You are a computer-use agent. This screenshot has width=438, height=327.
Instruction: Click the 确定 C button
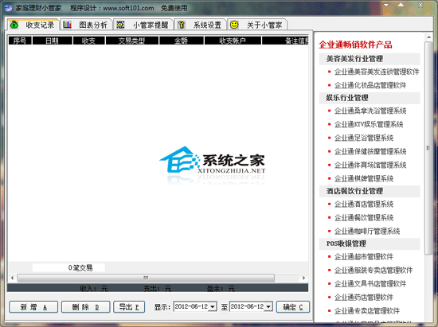coord(293,307)
